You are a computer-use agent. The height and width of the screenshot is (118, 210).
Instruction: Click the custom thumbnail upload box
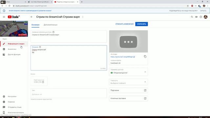[x=39, y=81]
